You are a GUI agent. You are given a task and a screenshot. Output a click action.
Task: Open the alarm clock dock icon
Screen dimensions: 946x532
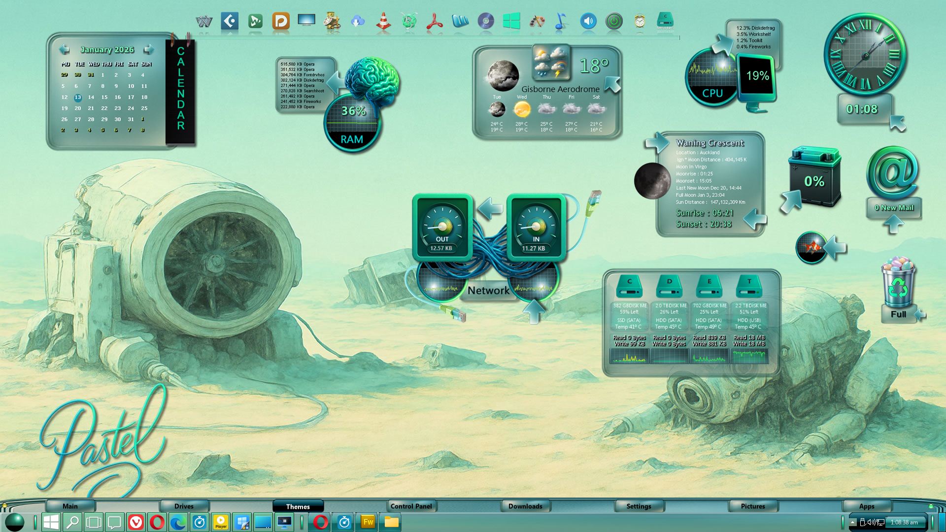click(x=640, y=22)
